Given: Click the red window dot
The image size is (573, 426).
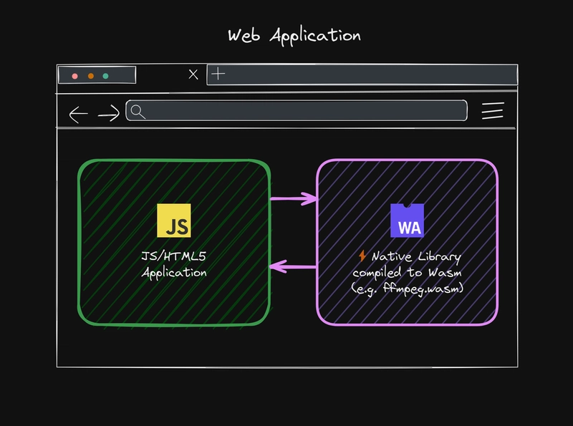Looking at the screenshot, I should click(75, 76).
